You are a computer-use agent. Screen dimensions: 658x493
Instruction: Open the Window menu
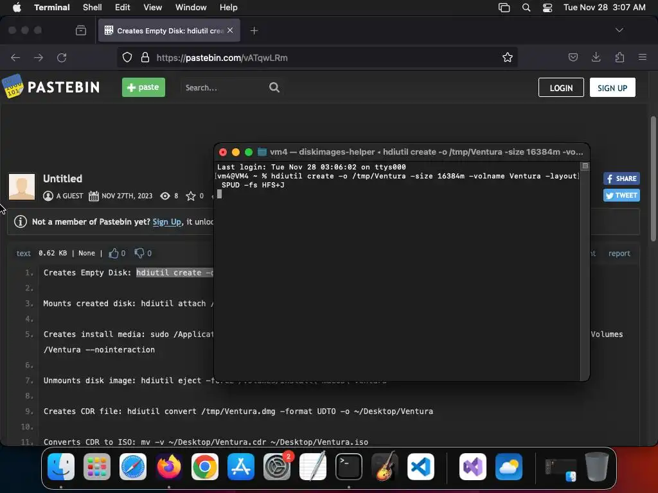pyautogui.click(x=191, y=8)
